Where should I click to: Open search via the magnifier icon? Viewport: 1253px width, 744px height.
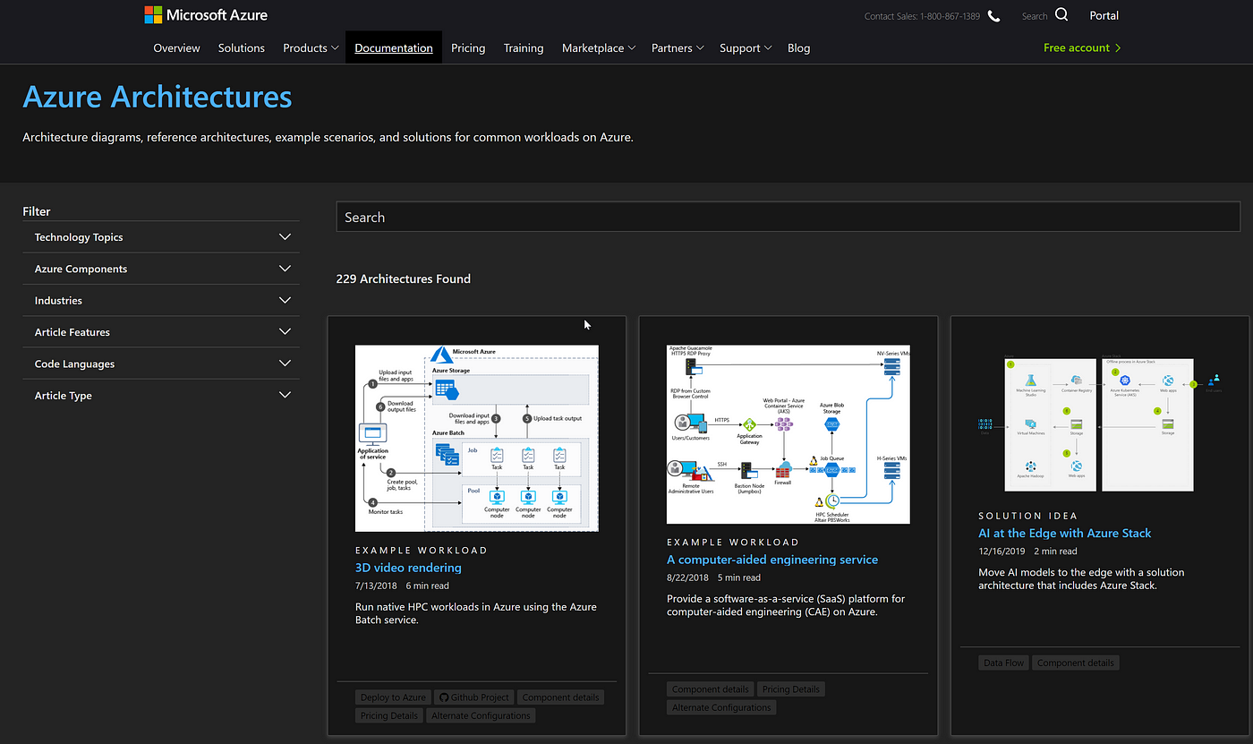(x=1061, y=15)
